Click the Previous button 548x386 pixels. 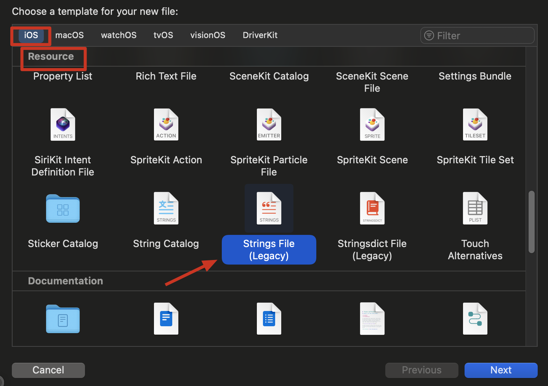[422, 370]
